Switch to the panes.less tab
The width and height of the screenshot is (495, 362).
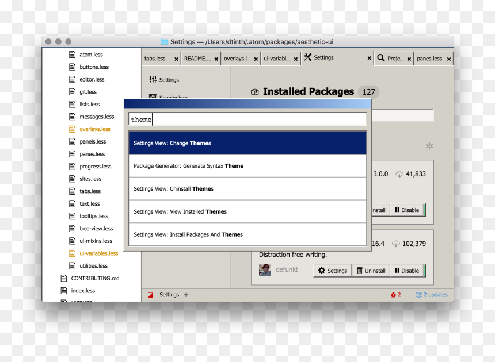pos(433,59)
